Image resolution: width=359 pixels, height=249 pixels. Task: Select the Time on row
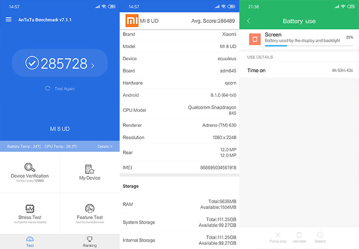[x=299, y=71]
